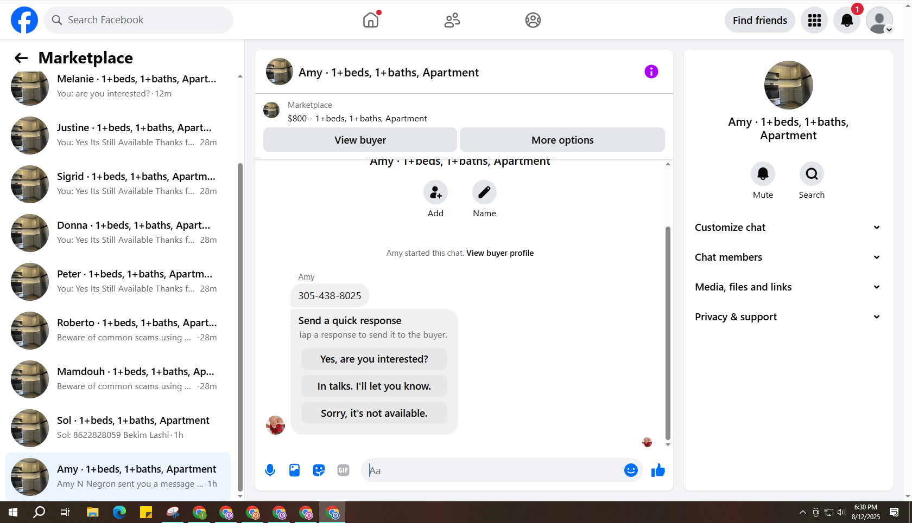The width and height of the screenshot is (912, 523).
Task: Open the Notifications bell
Action: point(847,20)
